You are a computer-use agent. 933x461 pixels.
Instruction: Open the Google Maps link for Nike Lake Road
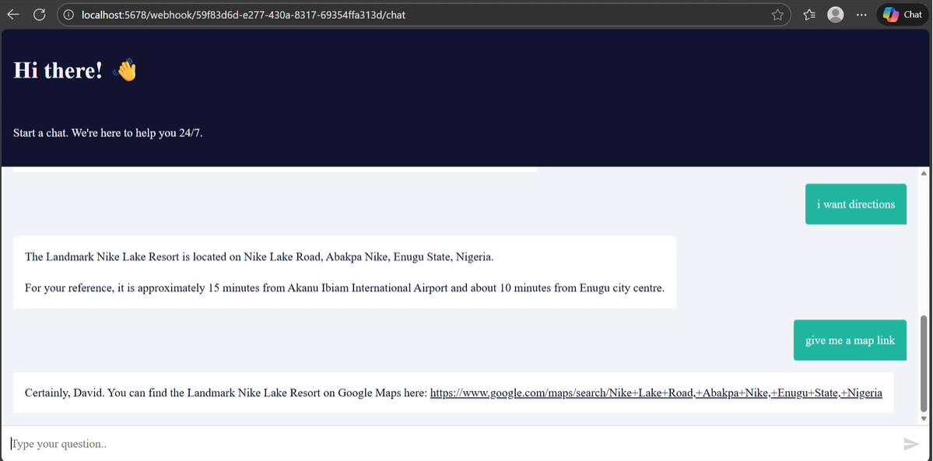click(x=656, y=393)
